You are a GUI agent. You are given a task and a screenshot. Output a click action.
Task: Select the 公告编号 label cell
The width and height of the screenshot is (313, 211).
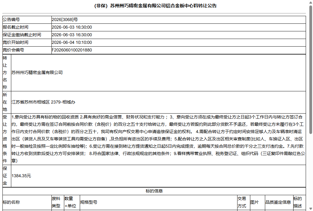pyautogui.click(x=27, y=20)
